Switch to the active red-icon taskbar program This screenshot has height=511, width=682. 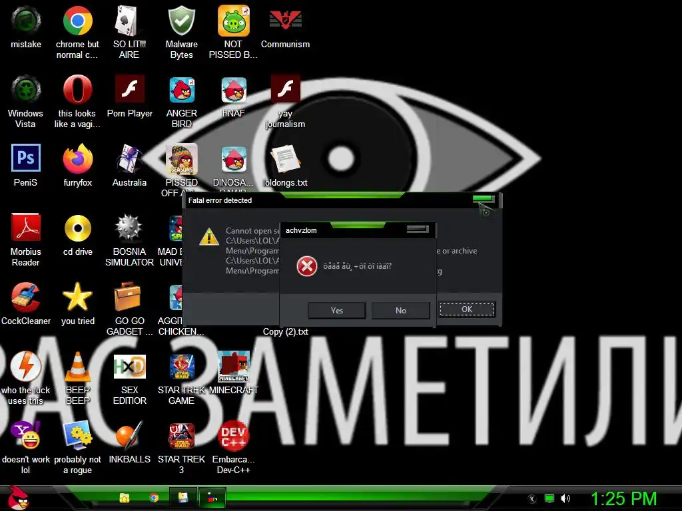tap(212, 498)
